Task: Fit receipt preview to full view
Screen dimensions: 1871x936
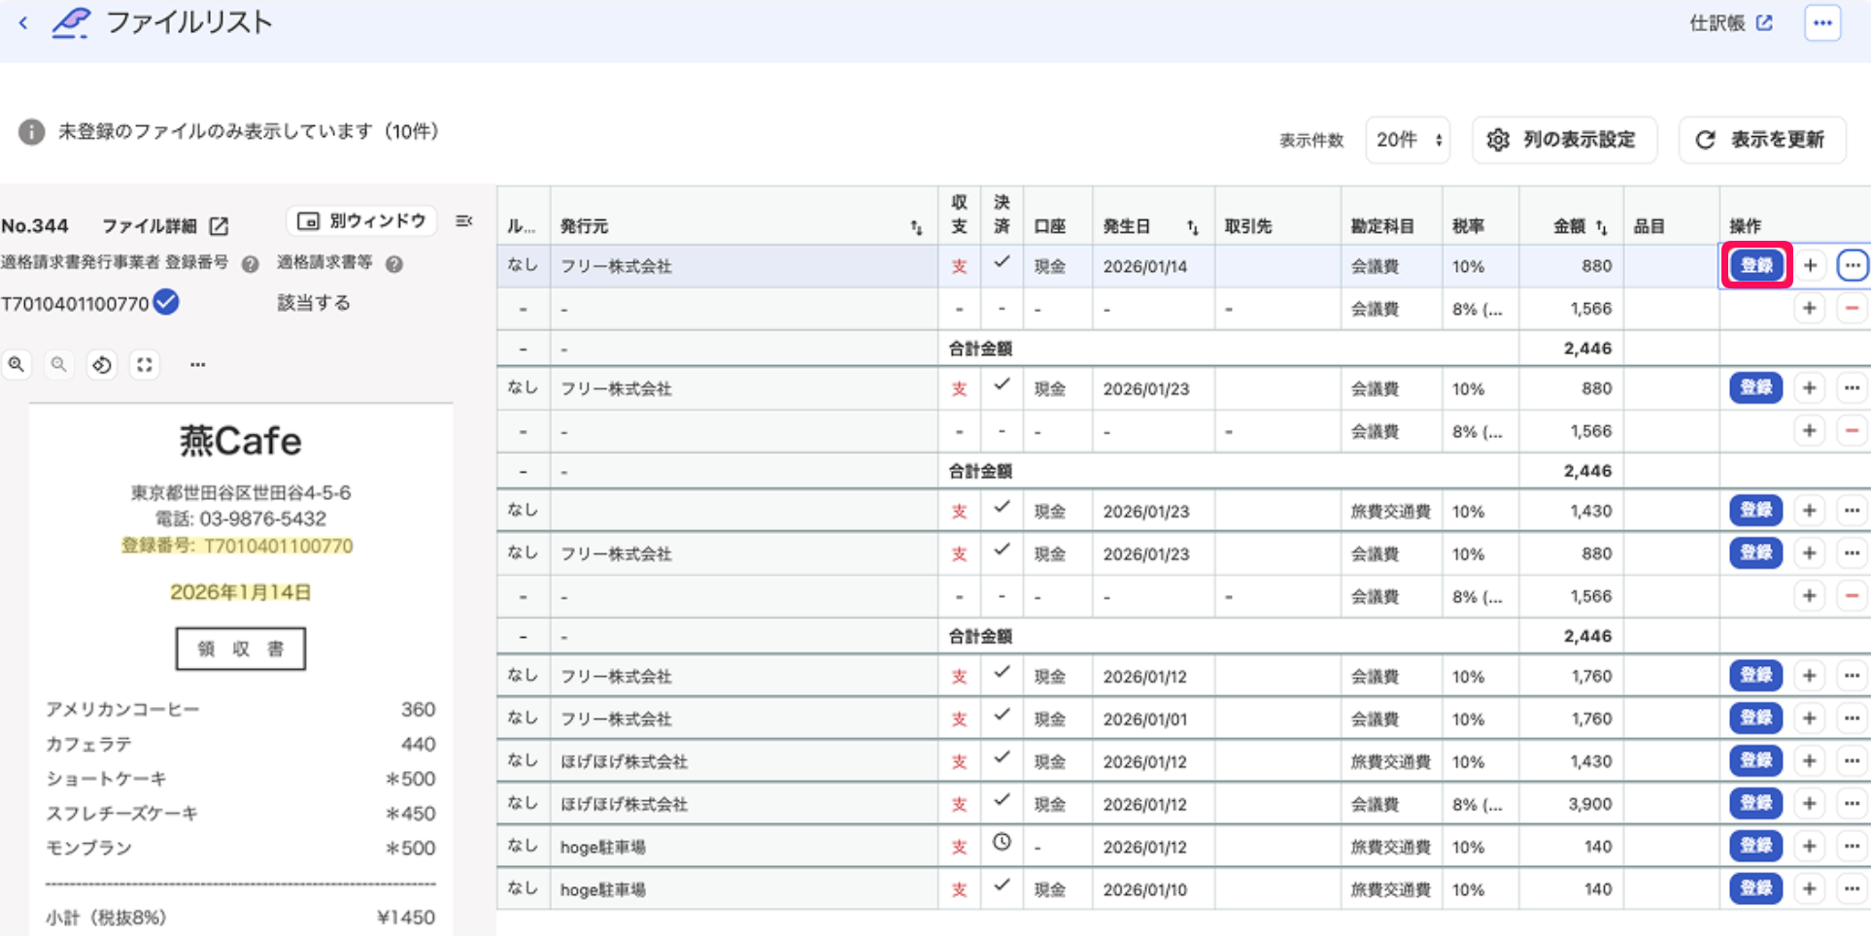Action: click(x=145, y=364)
